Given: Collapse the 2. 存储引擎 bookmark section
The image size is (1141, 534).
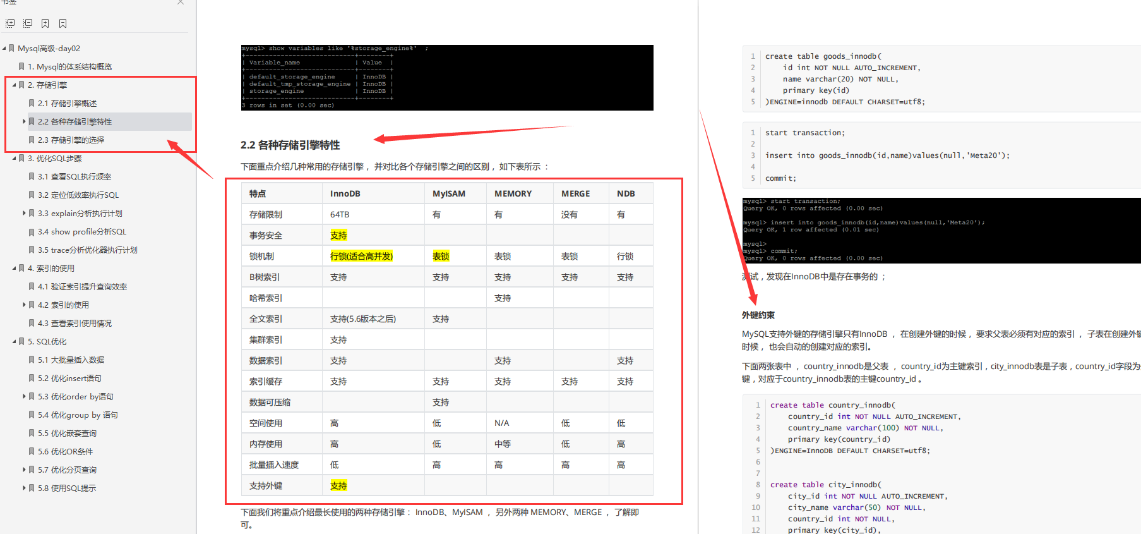Looking at the screenshot, I should pos(14,85).
